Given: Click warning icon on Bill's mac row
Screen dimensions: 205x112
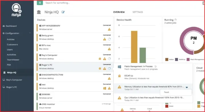Looking at the screenshot, I should [109, 49].
